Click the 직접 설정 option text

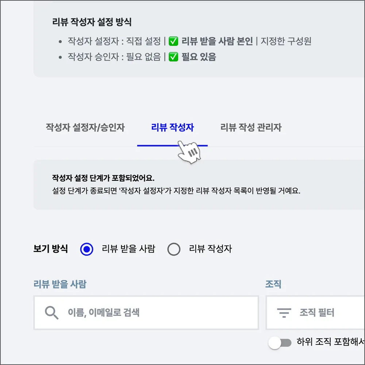143,41
